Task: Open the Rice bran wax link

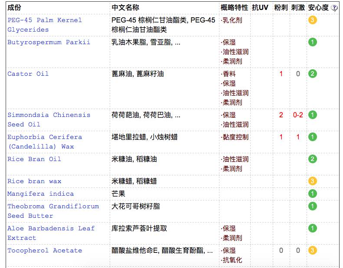Action: pyautogui.click(x=34, y=181)
